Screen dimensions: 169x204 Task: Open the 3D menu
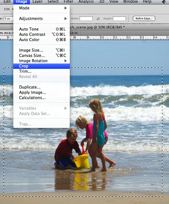(x=102, y=2)
